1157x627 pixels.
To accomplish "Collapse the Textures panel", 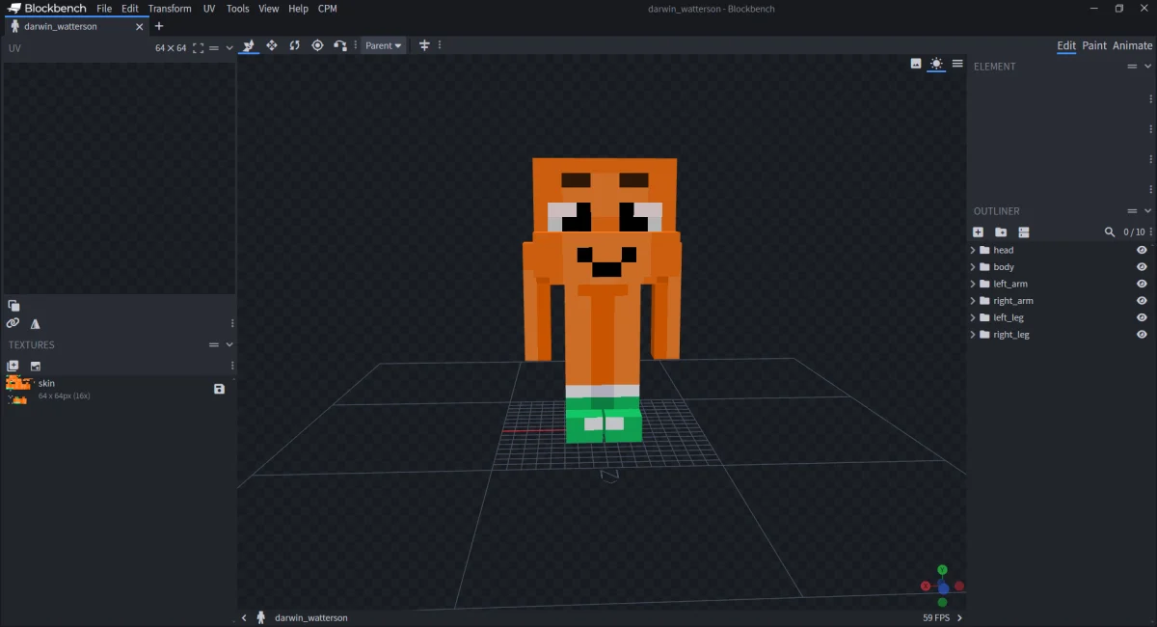I will (x=229, y=344).
